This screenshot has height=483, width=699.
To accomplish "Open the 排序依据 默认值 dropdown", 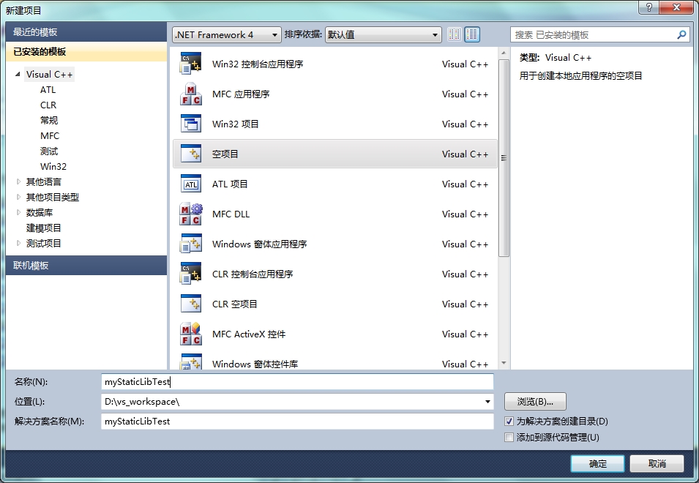I will coord(384,34).
